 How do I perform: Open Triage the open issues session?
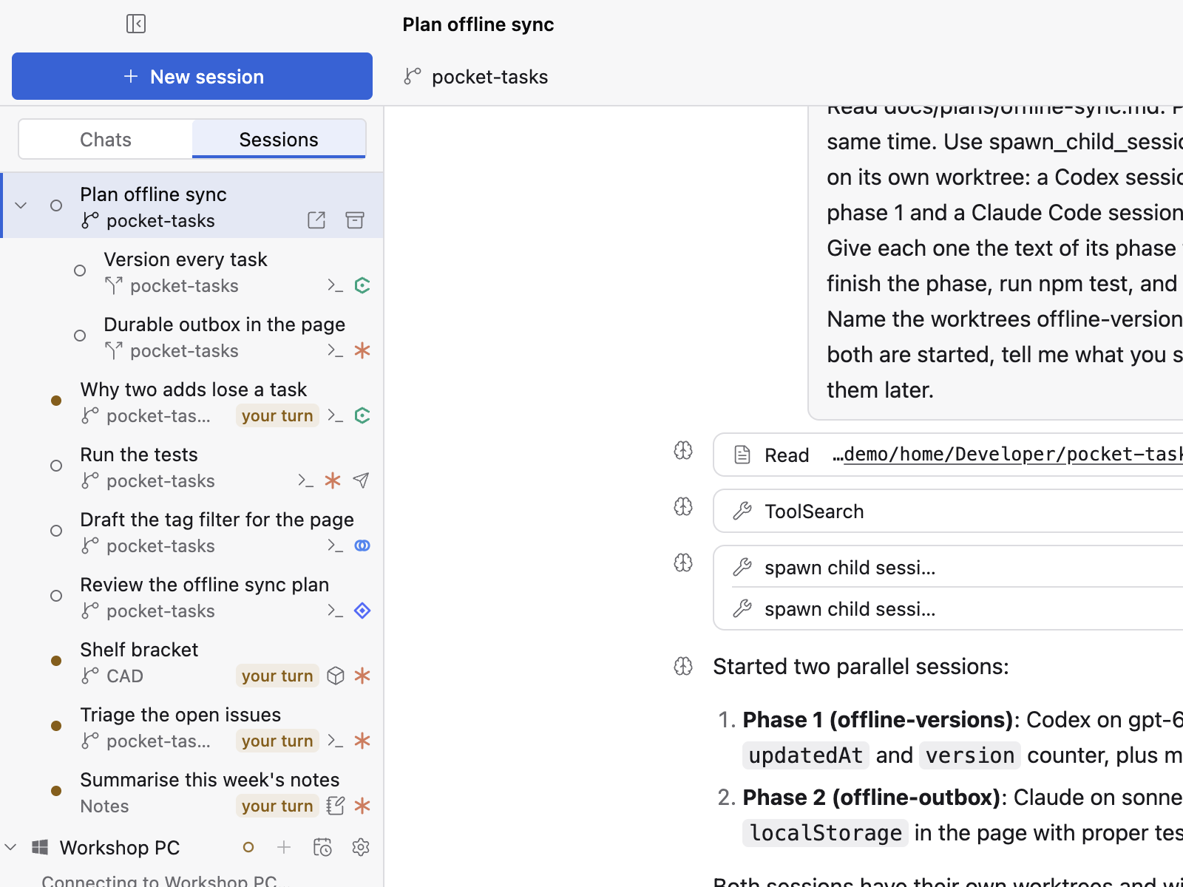coord(194,726)
